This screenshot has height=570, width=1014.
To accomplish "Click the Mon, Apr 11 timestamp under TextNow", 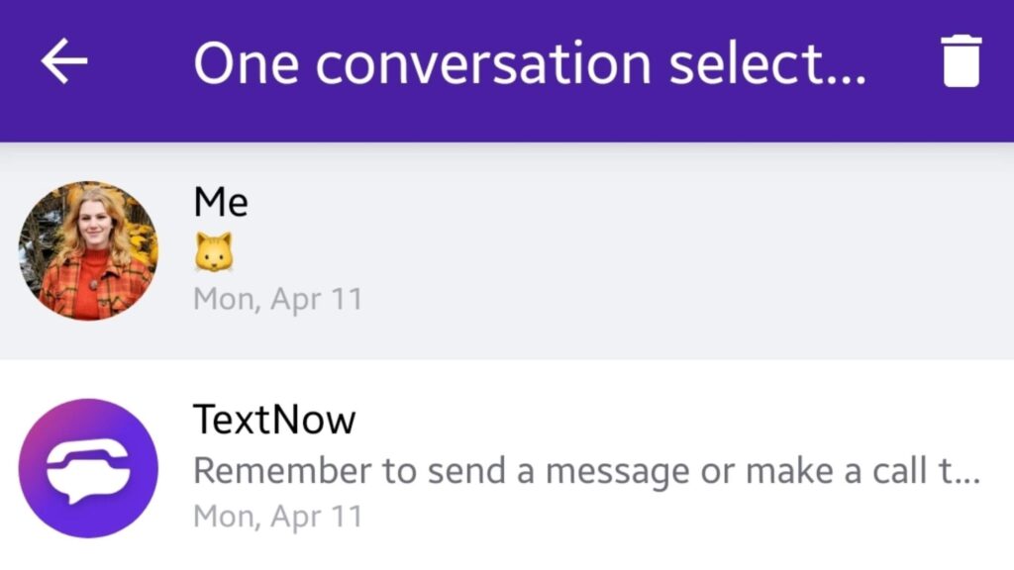I will [x=277, y=516].
